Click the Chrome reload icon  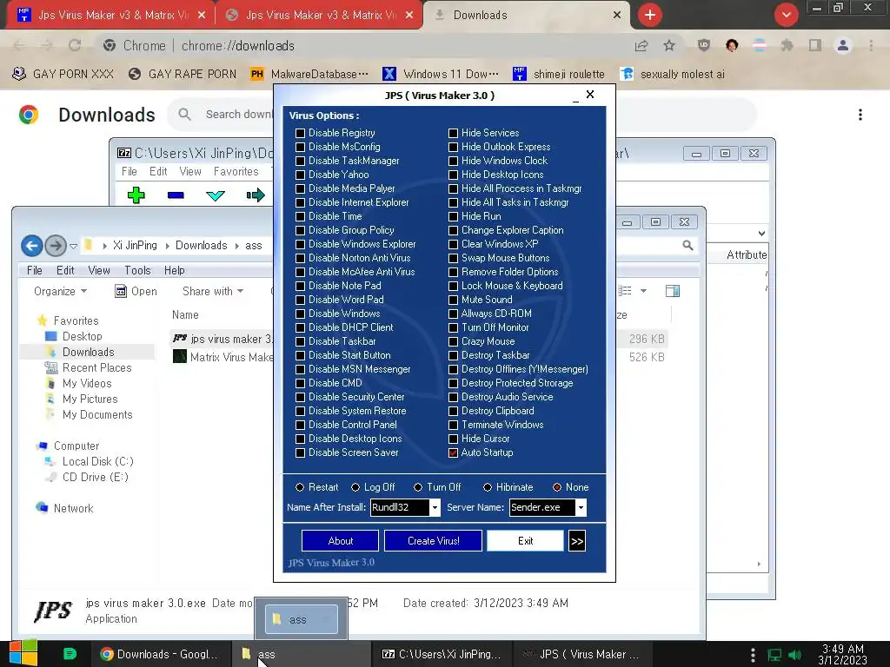75,45
